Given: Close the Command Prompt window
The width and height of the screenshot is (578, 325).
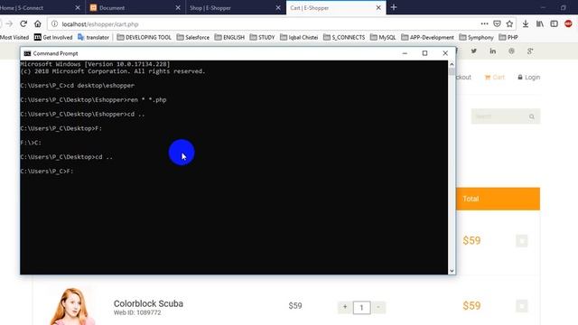Looking at the screenshot, I should tap(445, 53).
